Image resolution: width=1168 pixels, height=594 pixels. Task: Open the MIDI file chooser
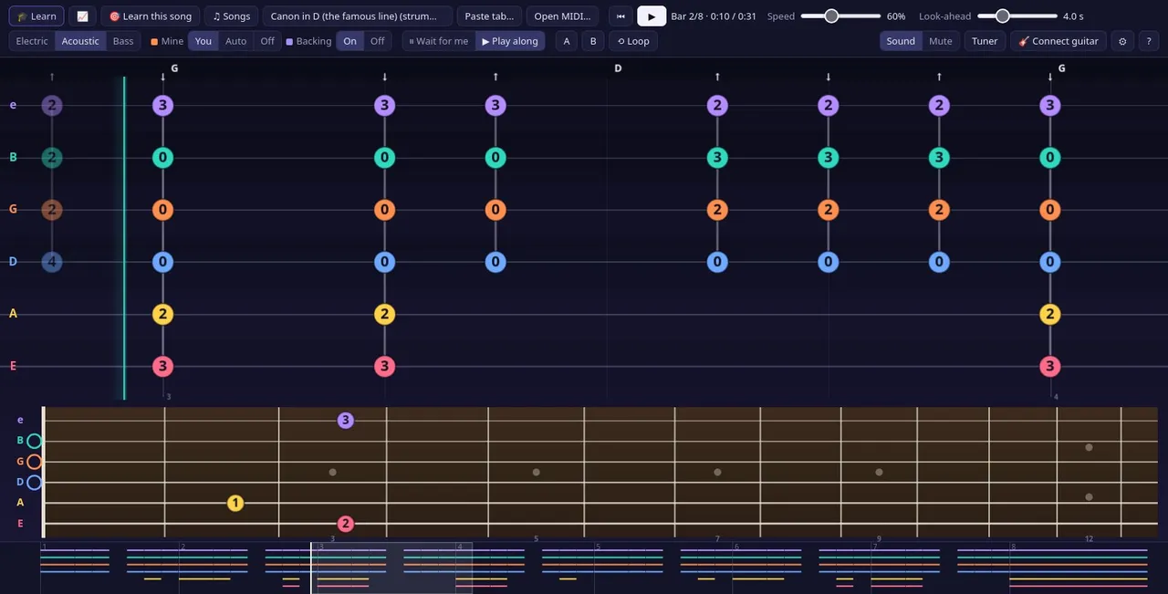(562, 16)
